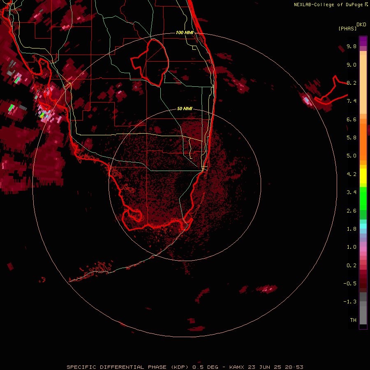Viewport: 370px width, 370px height.
Task: Click the [PHAS] label above colorbar
Action: tap(347, 28)
